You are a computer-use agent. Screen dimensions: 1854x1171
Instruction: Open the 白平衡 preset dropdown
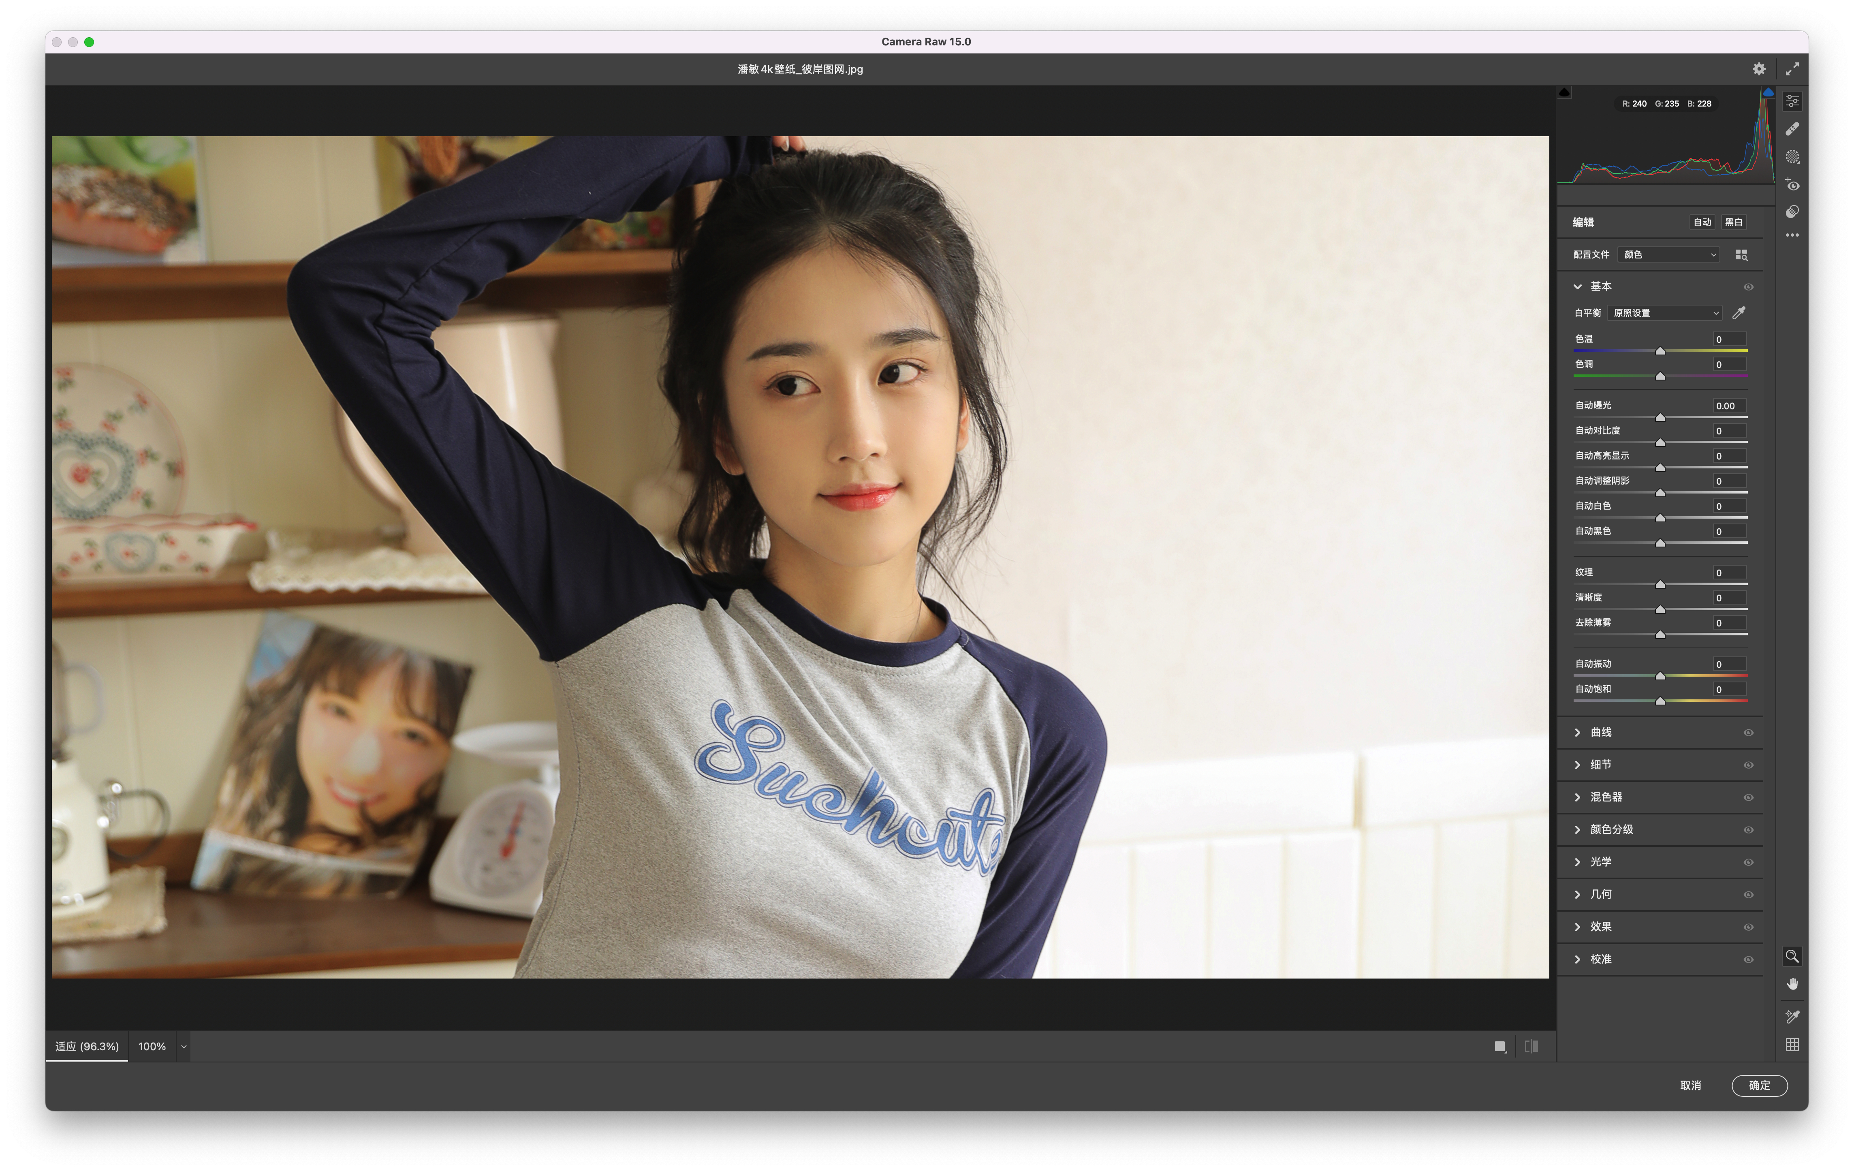[x=1665, y=312]
